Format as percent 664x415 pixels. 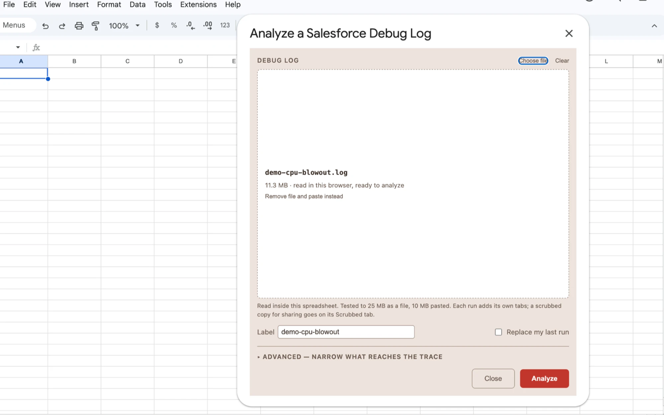(174, 25)
